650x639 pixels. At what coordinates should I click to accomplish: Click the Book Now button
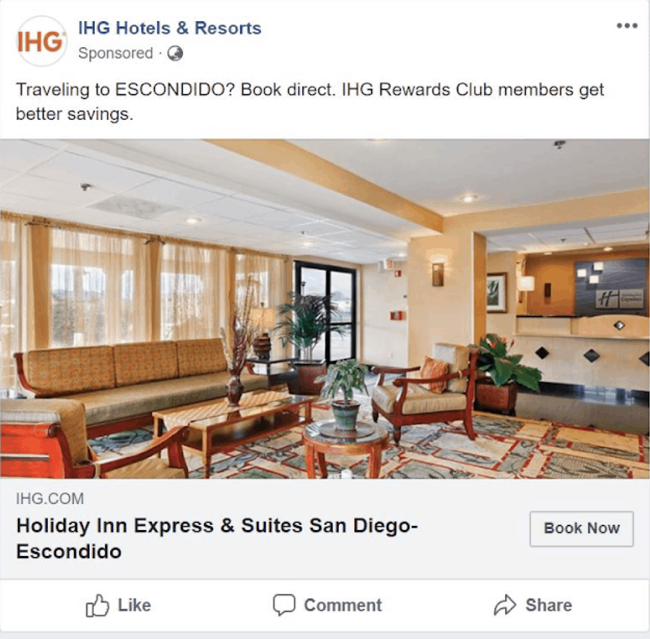coord(581,529)
